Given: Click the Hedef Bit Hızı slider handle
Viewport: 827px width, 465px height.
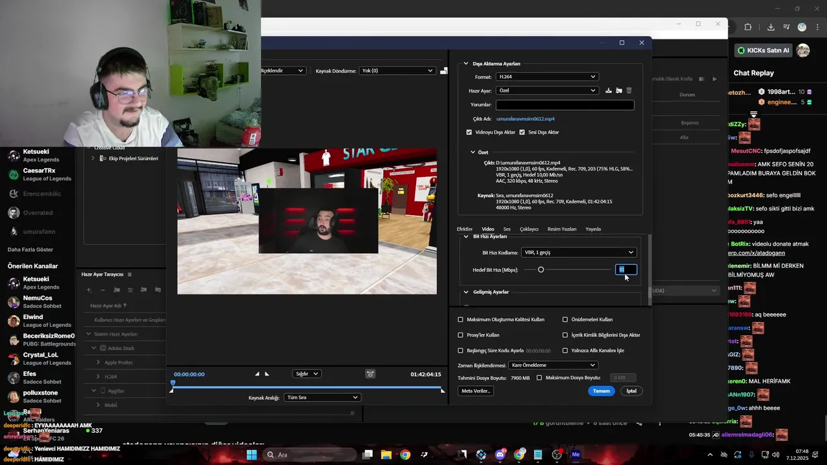Looking at the screenshot, I should tap(541, 270).
